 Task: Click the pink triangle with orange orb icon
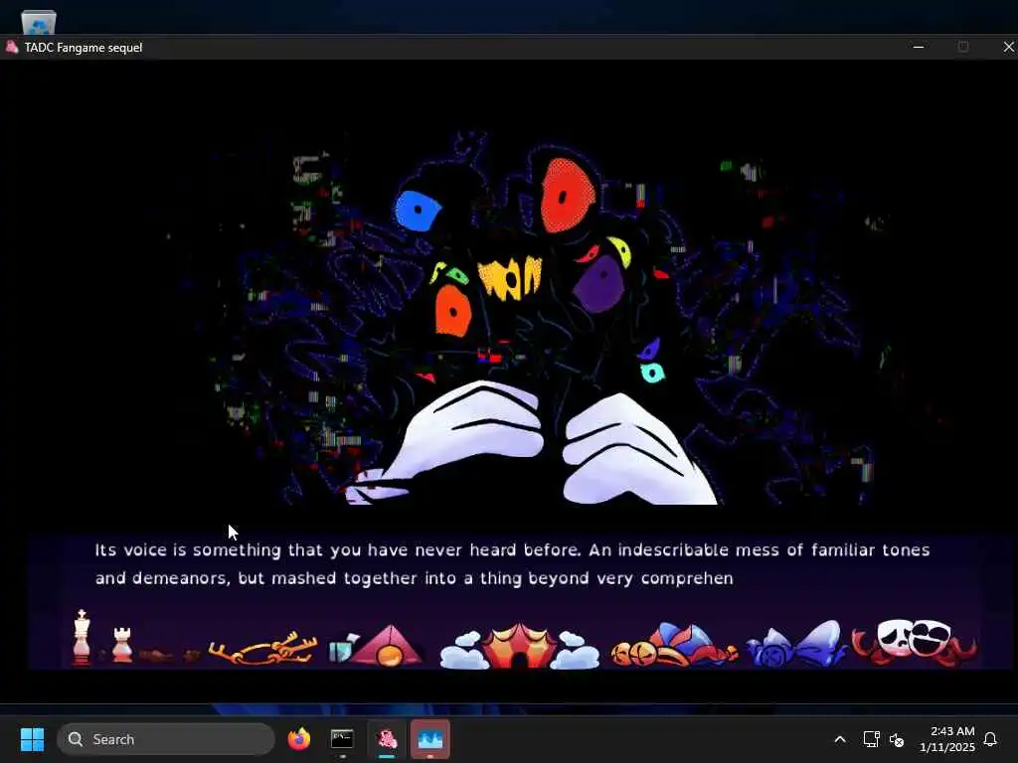388,645
